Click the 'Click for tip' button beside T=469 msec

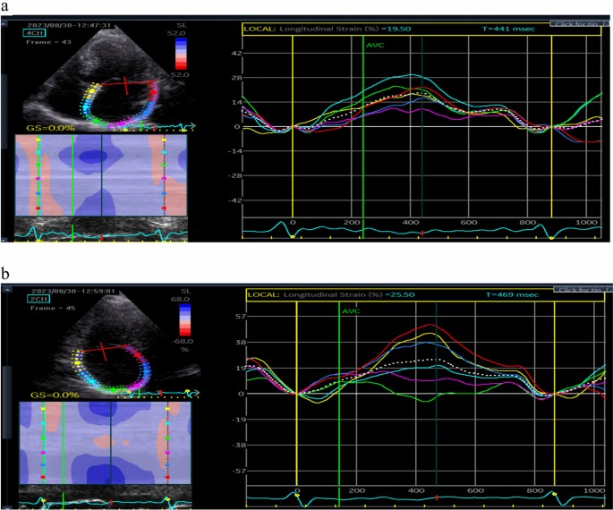click(582, 290)
